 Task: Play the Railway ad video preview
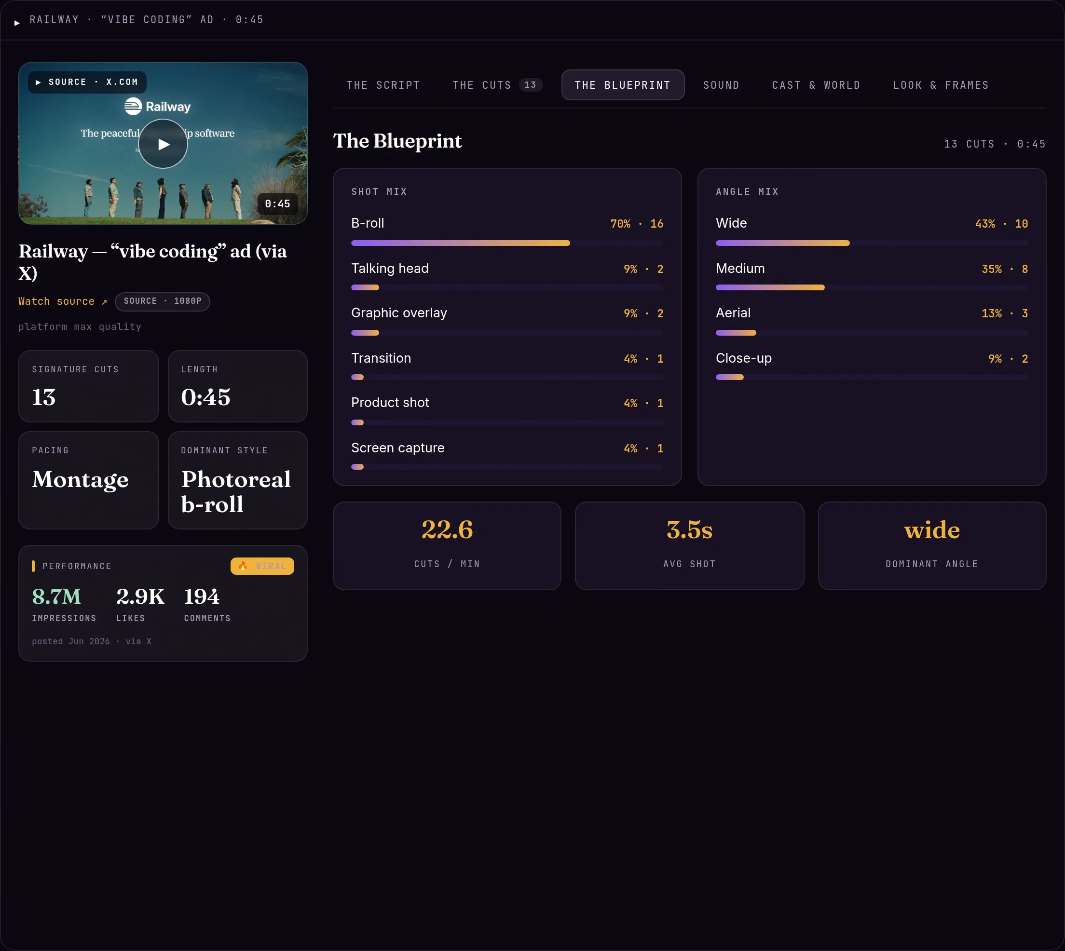pyautogui.click(x=163, y=144)
